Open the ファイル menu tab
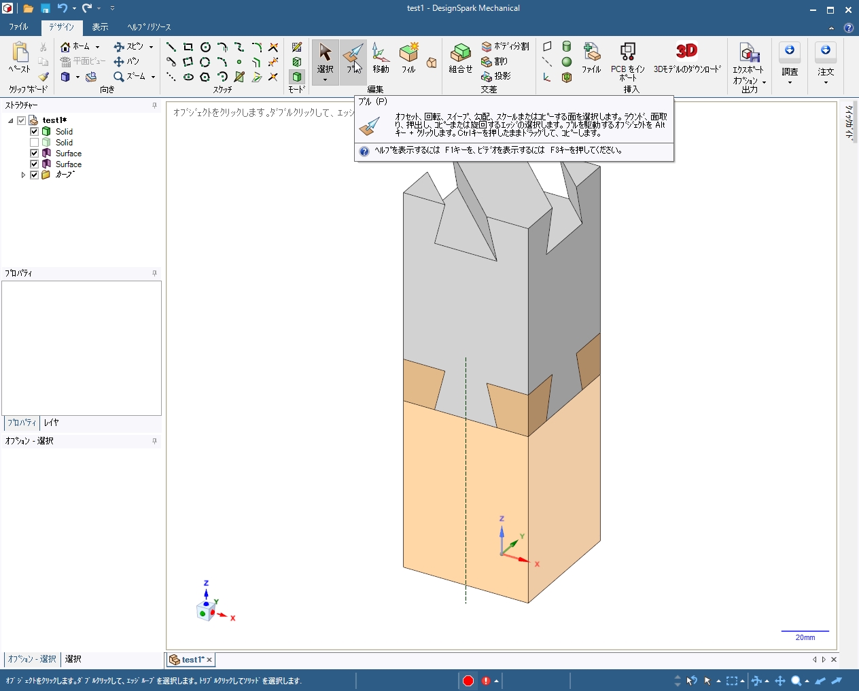The width and height of the screenshot is (859, 691). [18, 27]
